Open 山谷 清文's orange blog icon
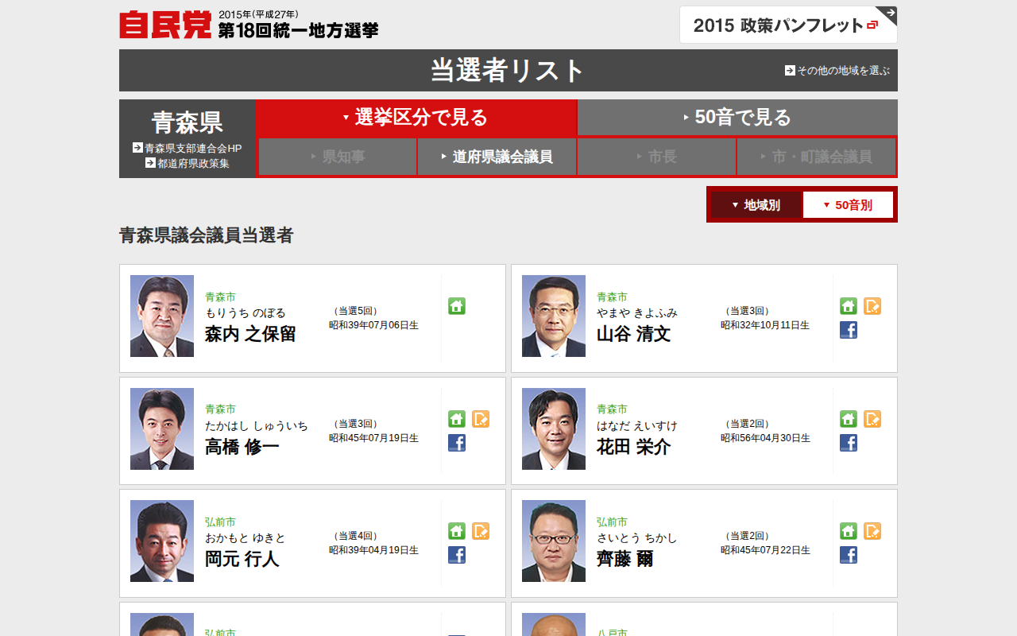This screenshot has height=636, width=1017. tap(872, 306)
